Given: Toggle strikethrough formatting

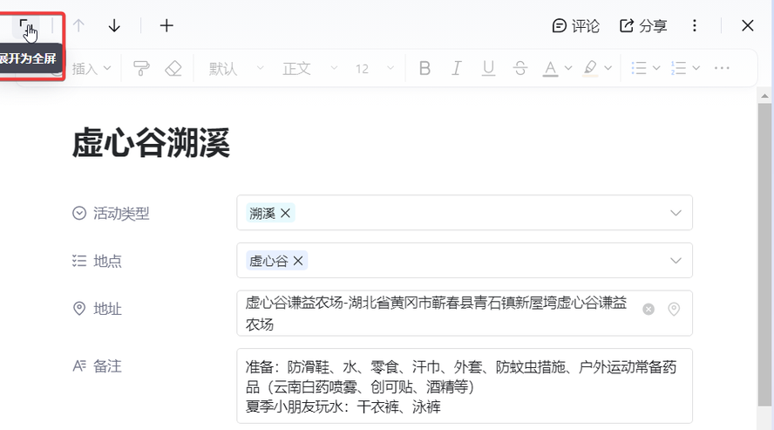Looking at the screenshot, I should point(520,68).
